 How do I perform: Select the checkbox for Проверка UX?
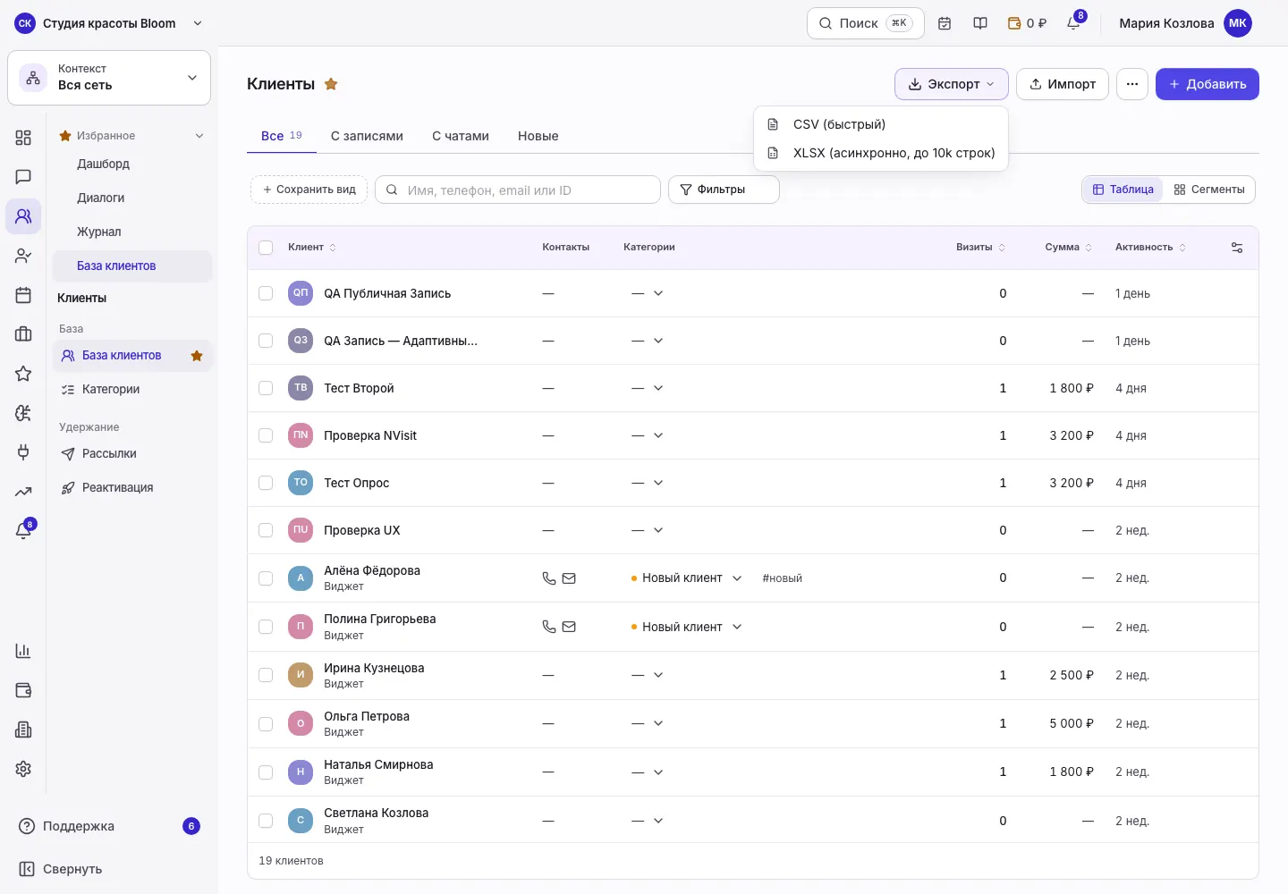tap(266, 530)
